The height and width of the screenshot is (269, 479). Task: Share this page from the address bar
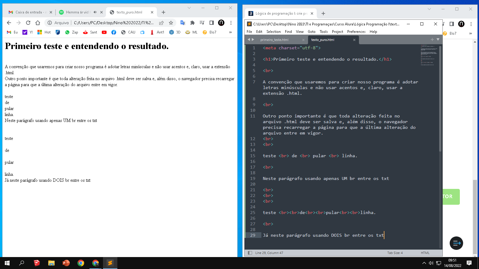161,23
